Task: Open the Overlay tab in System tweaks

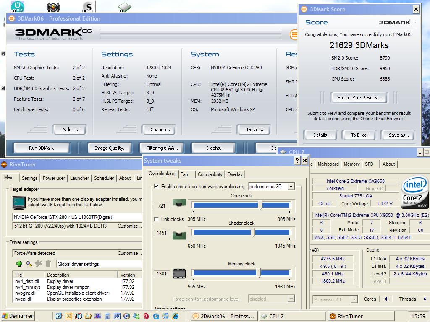Action: [235, 174]
